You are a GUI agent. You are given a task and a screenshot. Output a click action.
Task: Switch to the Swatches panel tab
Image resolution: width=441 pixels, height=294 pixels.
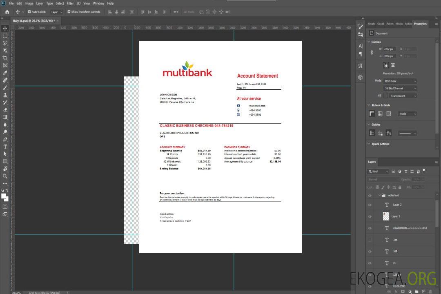(371, 24)
